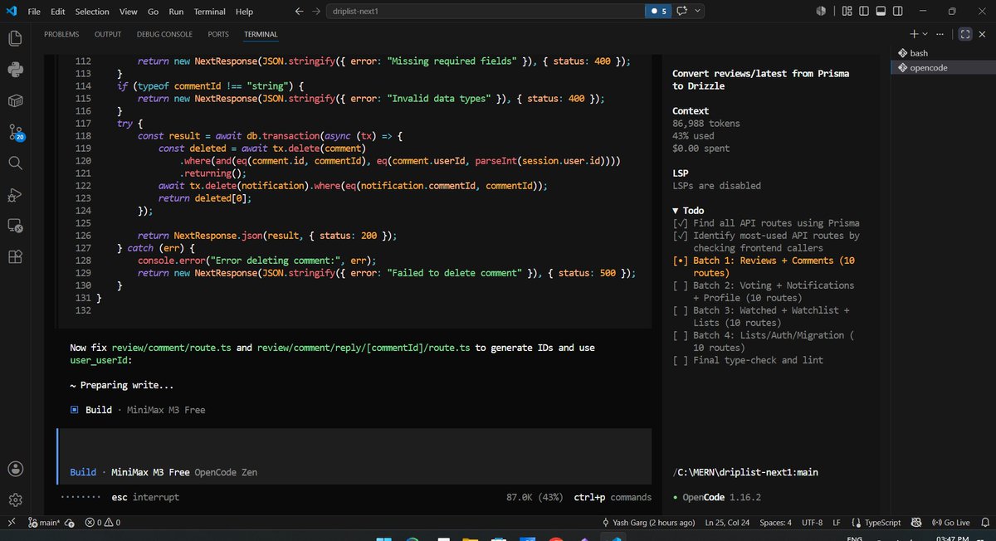This screenshot has height=541, width=996.
Task: Toggle the primary side bar visibility
Action: (864, 12)
